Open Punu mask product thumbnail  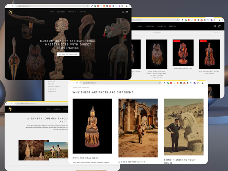[x=157, y=54]
